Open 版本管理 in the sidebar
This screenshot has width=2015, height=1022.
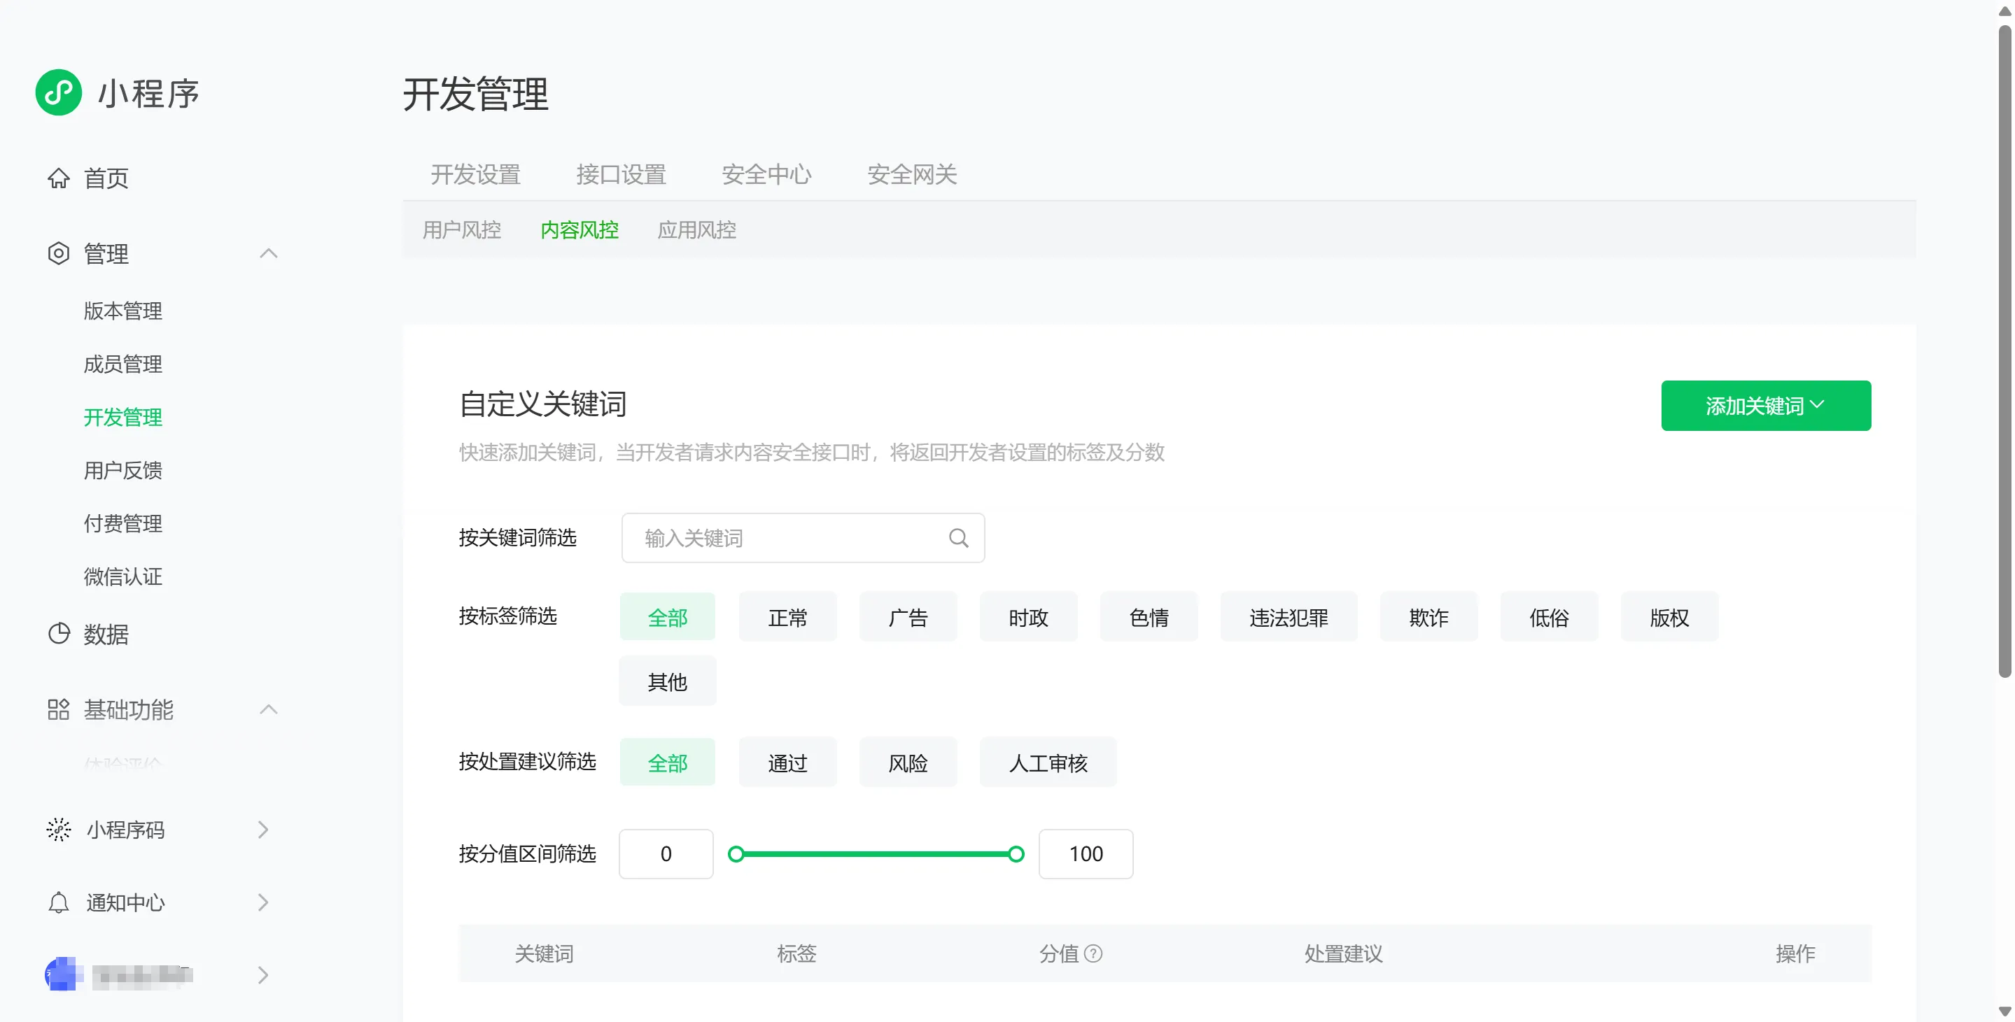(122, 311)
